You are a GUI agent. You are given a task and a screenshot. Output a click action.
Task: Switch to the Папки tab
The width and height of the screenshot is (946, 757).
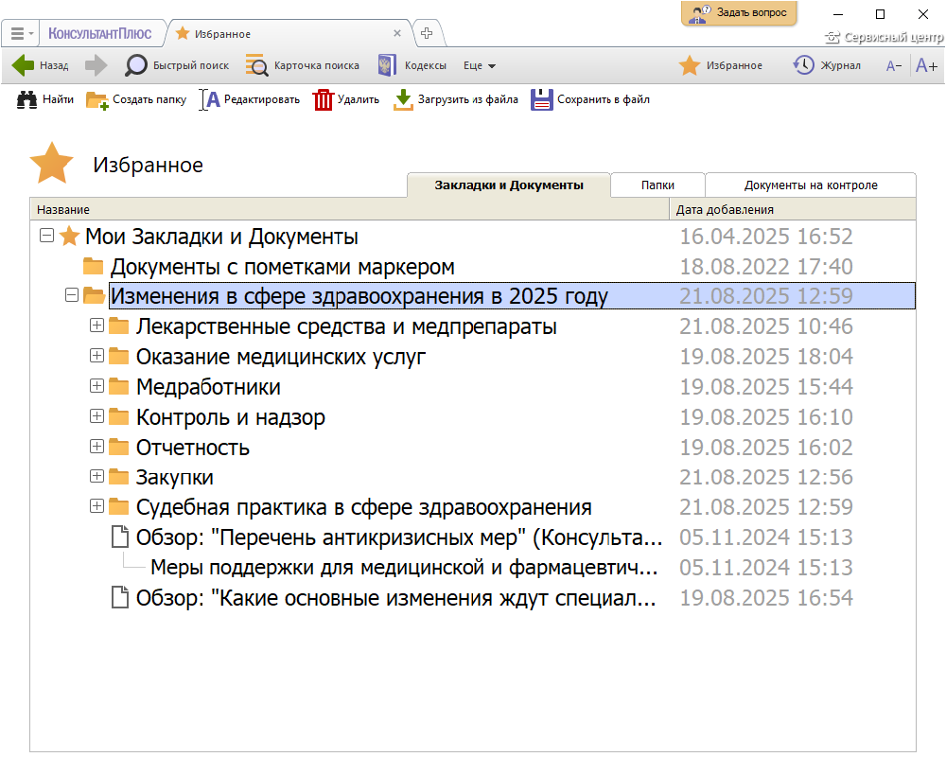click(657, 185)
